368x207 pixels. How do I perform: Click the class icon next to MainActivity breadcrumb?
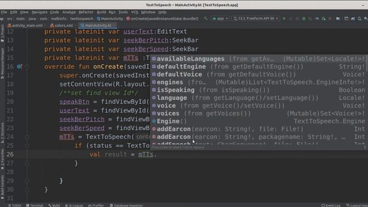click(x=98, y=18)
